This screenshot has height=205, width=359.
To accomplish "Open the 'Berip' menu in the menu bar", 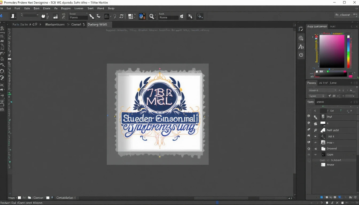I will [x=111, y=9].
